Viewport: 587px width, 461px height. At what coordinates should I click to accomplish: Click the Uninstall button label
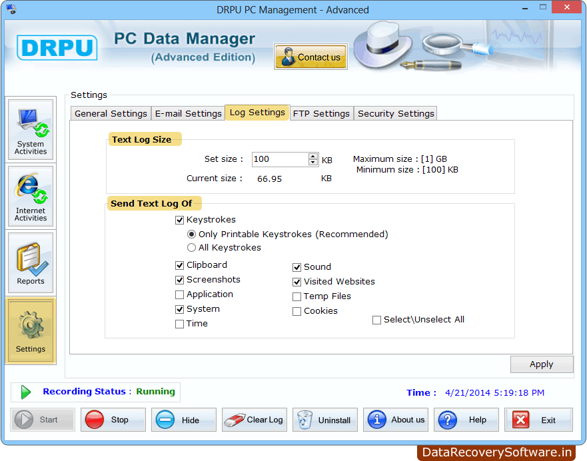tap(334, 420)
